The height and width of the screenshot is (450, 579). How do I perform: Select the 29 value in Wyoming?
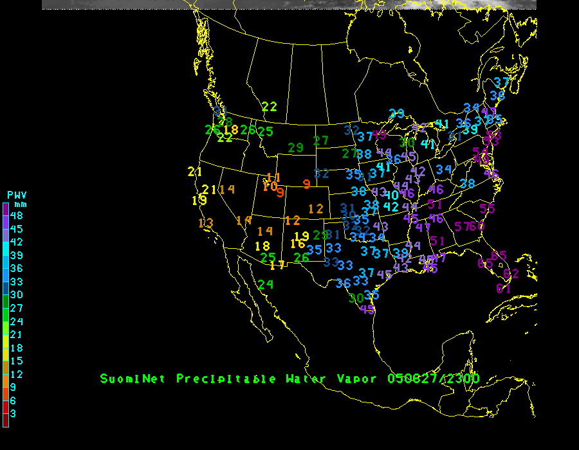(295, 148)
